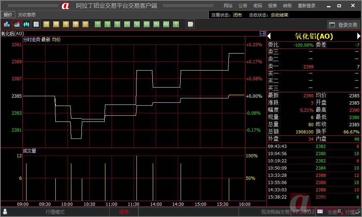Open 转账 menu item

click(287, 5)
